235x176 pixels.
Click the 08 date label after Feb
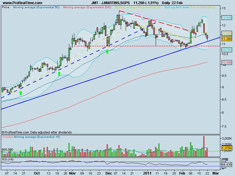tap(190, 173)
